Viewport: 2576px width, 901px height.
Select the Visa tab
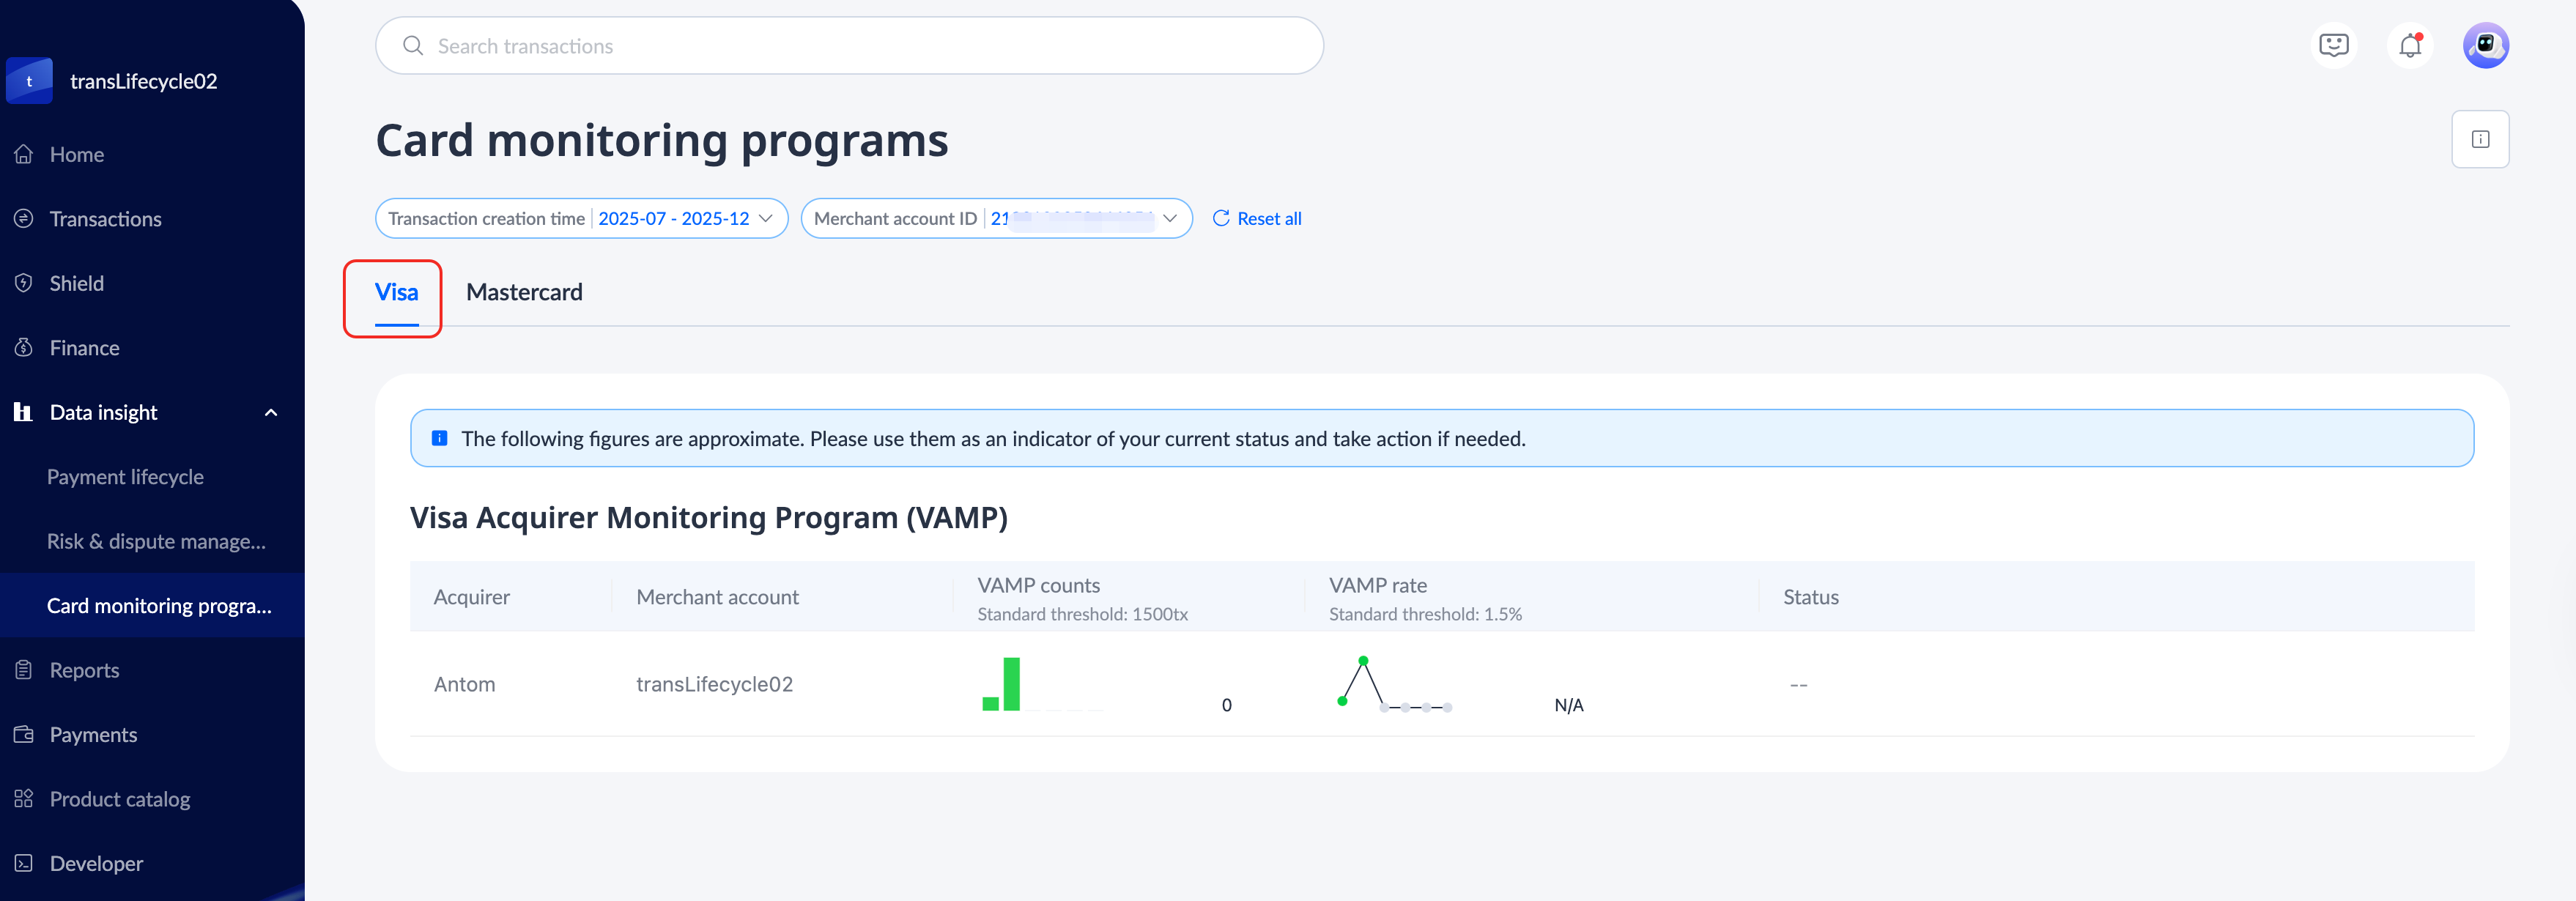pos(396,292)
